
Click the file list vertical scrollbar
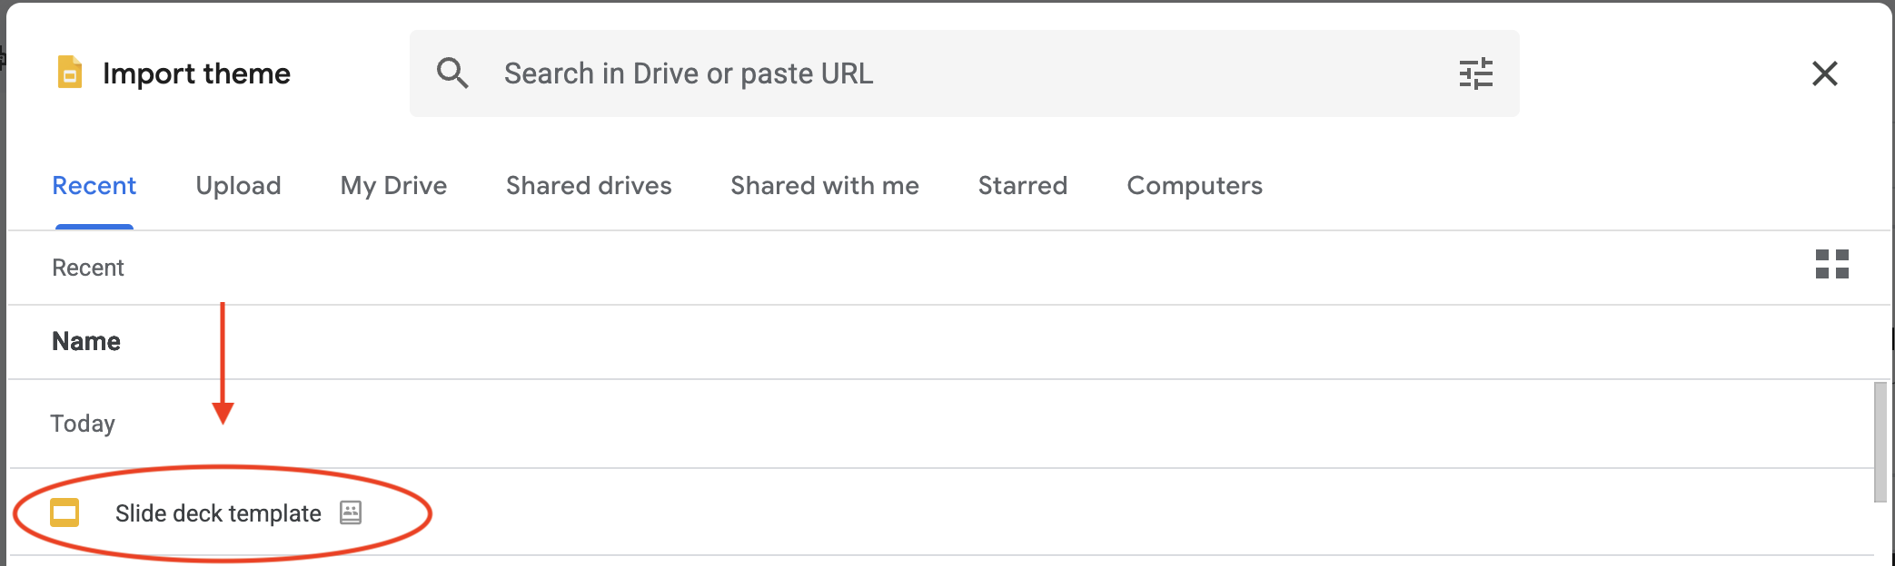coord(1880,442)
